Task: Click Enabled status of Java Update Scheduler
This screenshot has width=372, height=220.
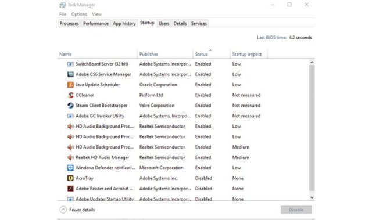Action: click(x=203, y=85)
